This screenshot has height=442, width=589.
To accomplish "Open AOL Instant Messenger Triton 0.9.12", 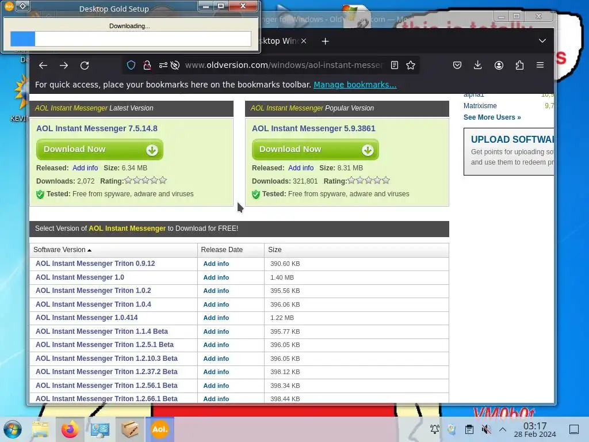I will 95,264.
